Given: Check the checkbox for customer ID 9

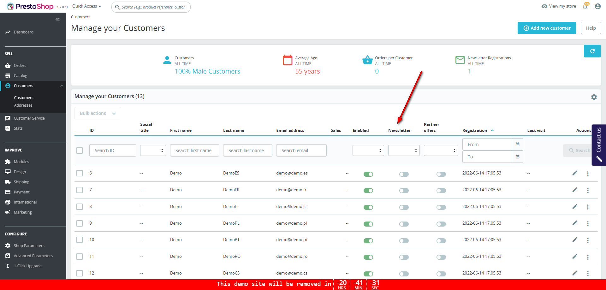Looking at the screenshot, I should click(80, 223).
